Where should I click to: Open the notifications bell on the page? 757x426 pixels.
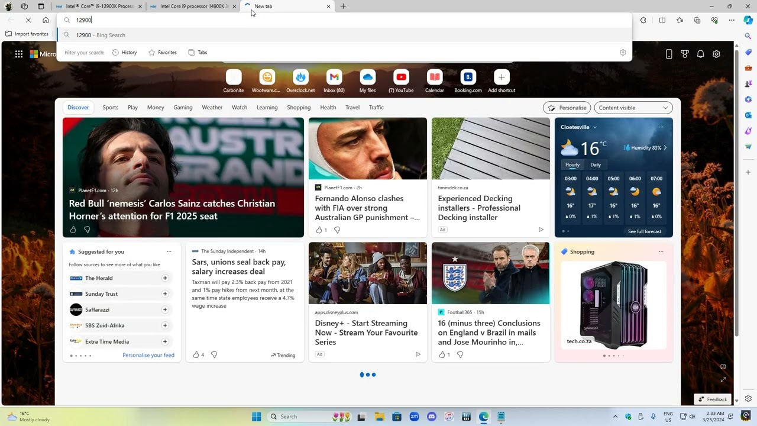click(700, 54)
